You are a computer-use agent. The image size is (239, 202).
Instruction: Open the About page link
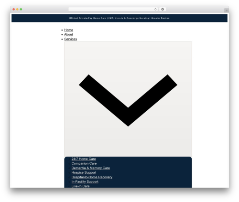tap(68, 34)
